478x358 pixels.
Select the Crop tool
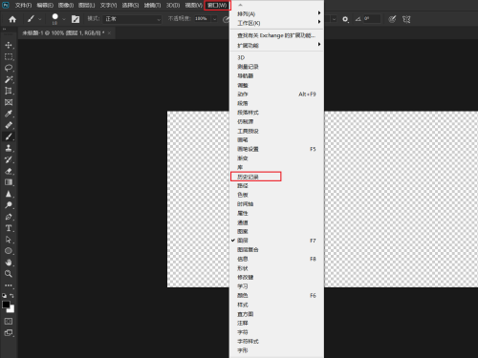point(9,91)
